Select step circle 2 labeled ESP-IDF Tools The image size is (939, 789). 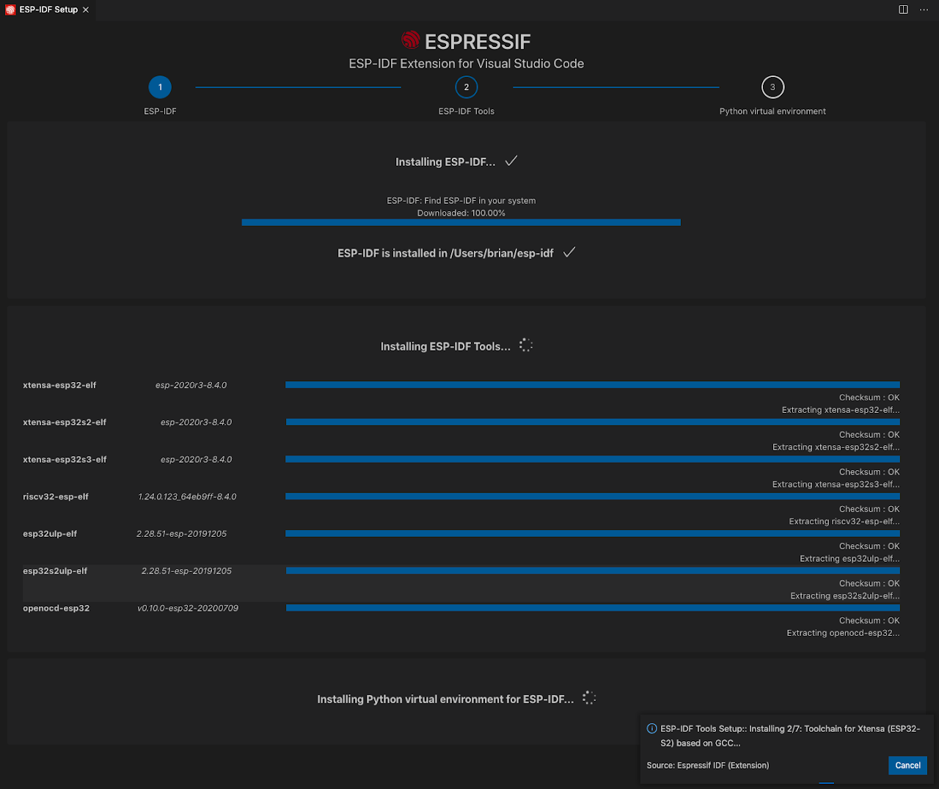pos(466,87)
